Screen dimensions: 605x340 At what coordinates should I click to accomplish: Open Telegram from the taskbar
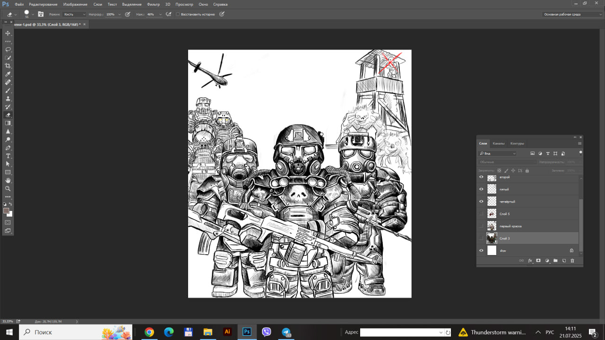pos(286,332)
